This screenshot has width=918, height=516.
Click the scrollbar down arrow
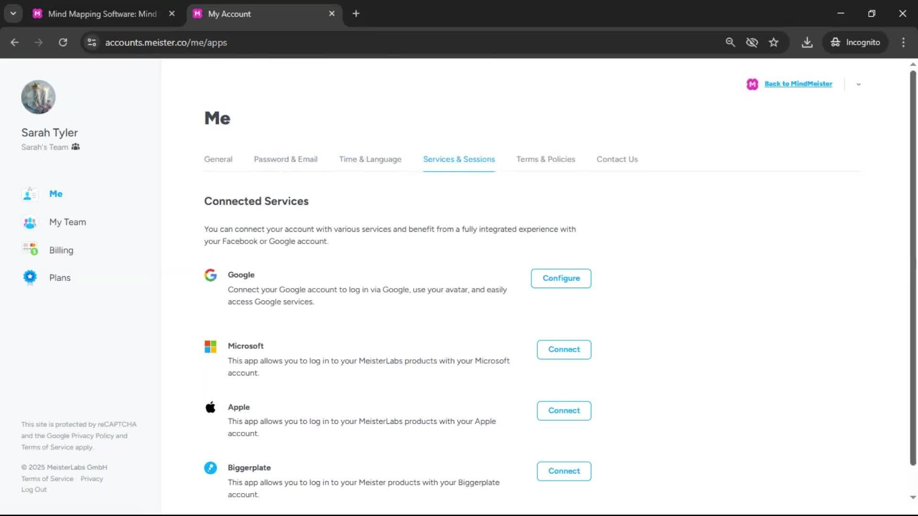pyautogui.click(x=913, y=497)
